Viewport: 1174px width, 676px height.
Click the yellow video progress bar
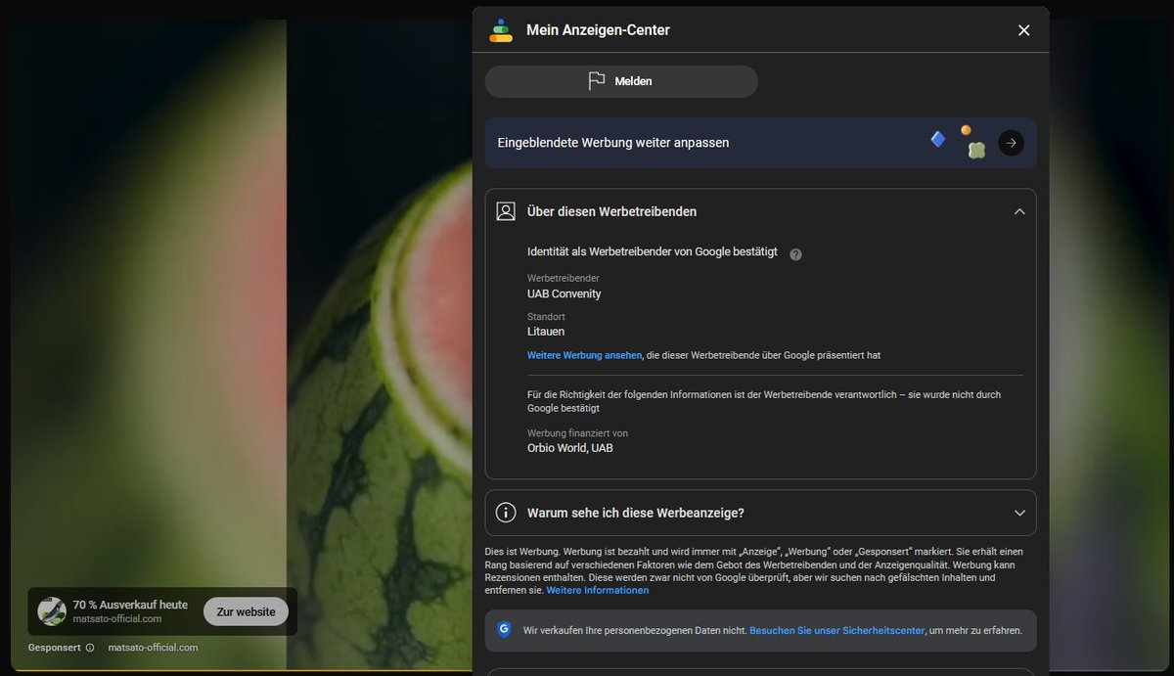pos(240,671)
